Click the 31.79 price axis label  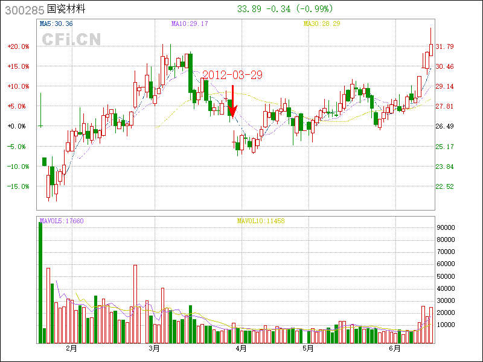[x=444, y=46]
